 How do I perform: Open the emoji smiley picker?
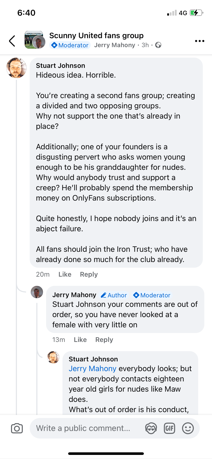click(x=188, y=428)
